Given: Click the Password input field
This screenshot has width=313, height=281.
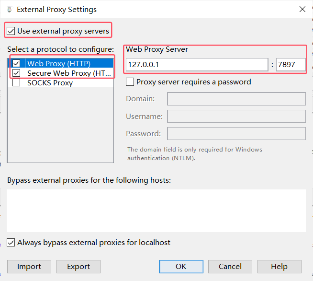Looking at the screenshot, I should click(236, 133).
